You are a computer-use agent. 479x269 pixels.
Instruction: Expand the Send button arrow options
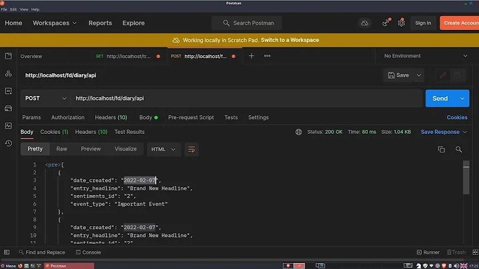[x=462, y=98]
